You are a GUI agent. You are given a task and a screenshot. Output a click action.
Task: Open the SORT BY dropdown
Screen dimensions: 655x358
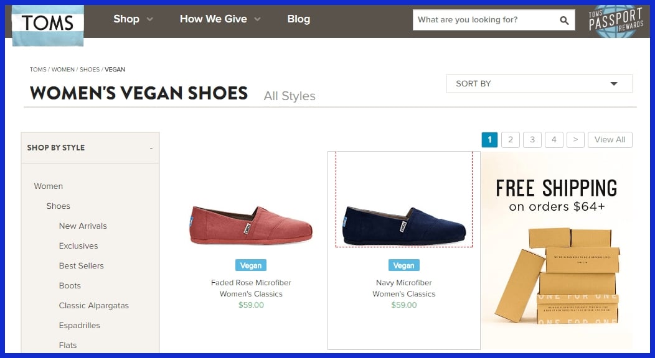(x=539, y=83)
